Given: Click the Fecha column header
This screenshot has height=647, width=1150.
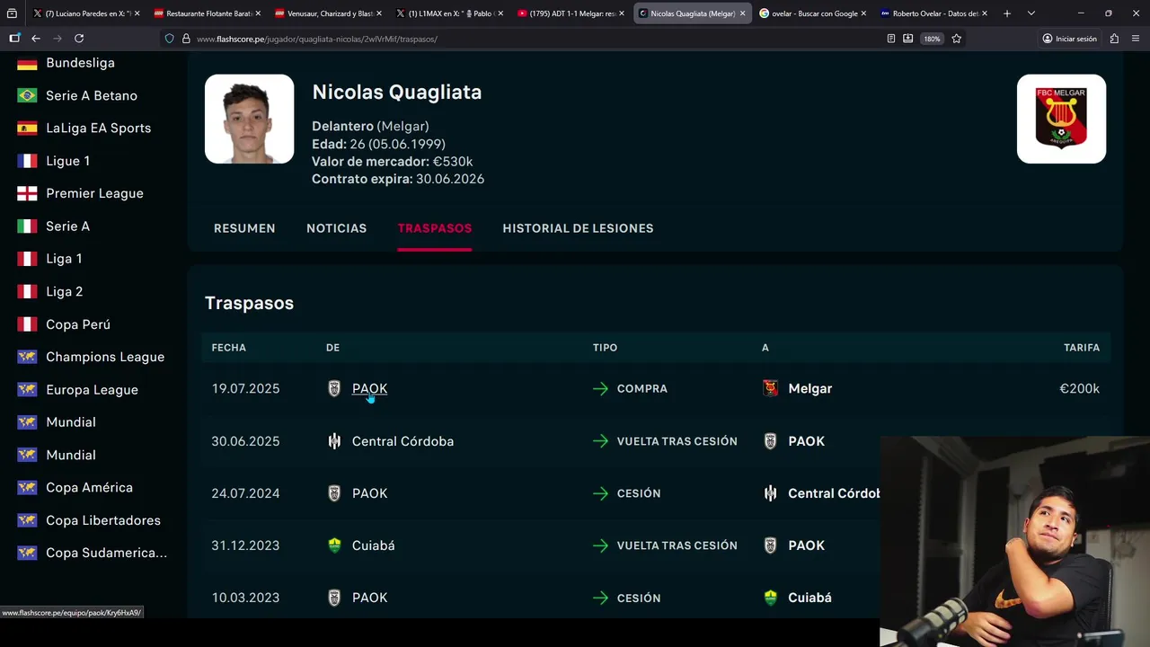Looking at the screenshot, I should tap(229, 348).
